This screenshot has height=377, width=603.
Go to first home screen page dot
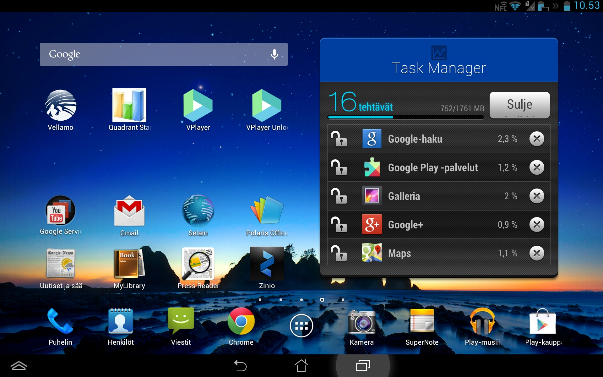(x=260, y=300)
